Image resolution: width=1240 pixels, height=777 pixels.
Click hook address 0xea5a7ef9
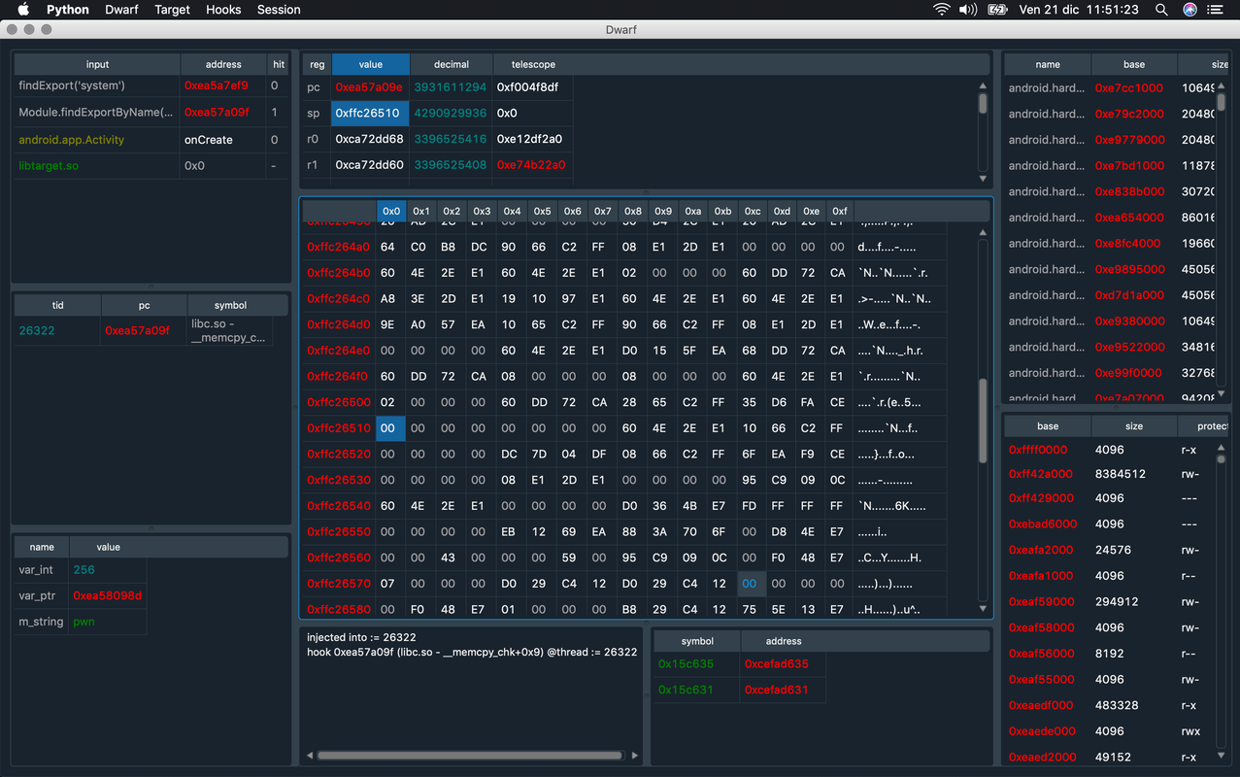216,85
